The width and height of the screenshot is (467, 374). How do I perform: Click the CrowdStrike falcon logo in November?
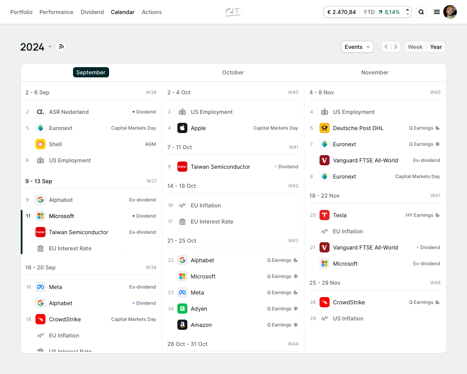[324, 302]
